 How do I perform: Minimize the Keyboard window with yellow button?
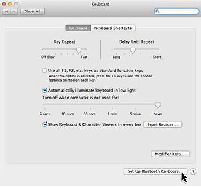click(x=10, y=4)
